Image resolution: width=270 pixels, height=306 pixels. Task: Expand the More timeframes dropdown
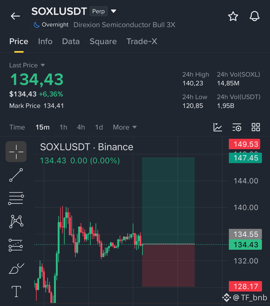click(x=125, y=127)
